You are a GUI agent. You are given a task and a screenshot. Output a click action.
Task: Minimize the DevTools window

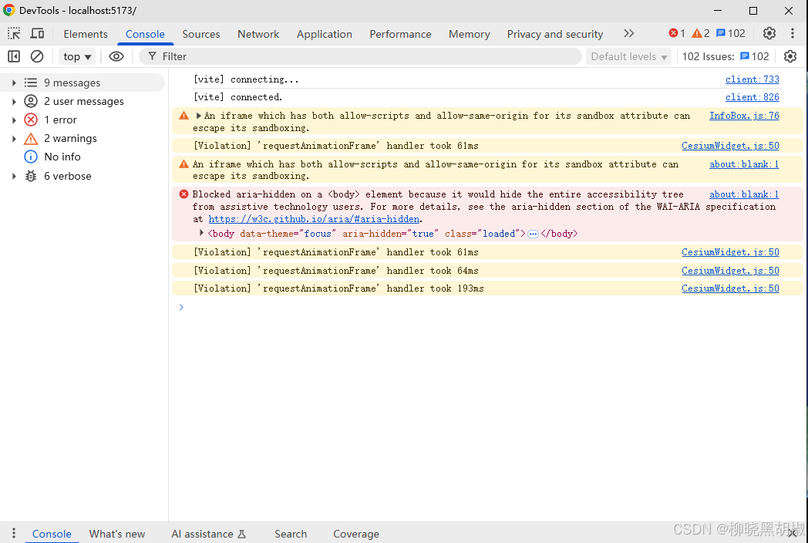[x=718, y=11]
